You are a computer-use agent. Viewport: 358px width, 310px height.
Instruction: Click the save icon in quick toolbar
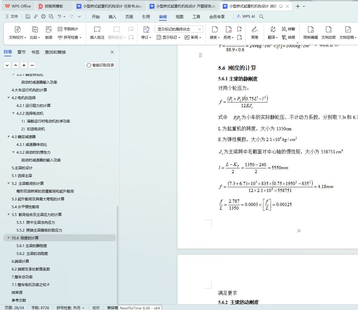tap(28, 16)
